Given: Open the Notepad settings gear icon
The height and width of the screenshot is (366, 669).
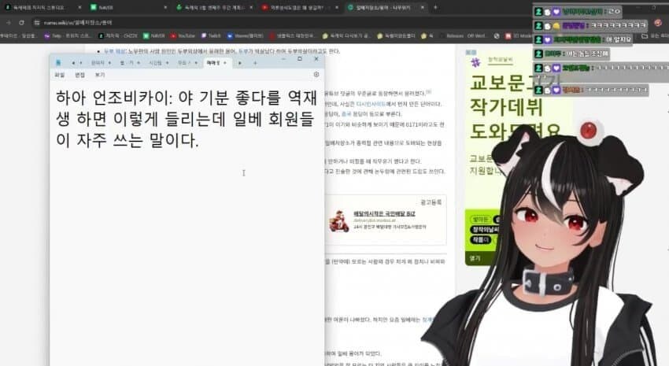Looking at the screenshot, I should pos(316,74).
